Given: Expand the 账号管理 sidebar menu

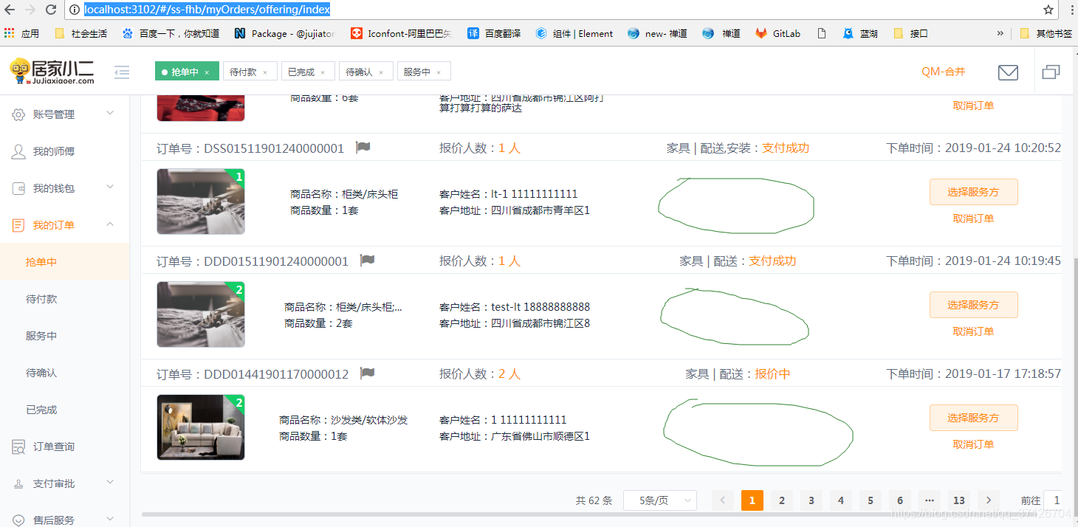Looking at the screenshot, I should (64, 114).
